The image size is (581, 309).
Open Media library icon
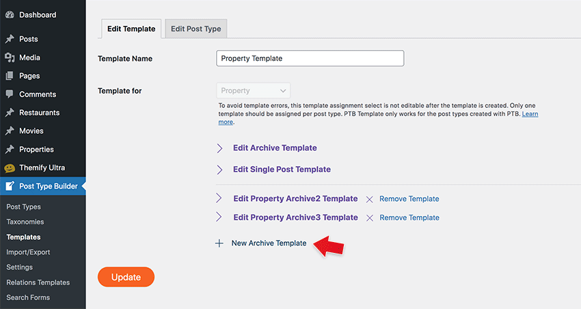pos(10,57)
